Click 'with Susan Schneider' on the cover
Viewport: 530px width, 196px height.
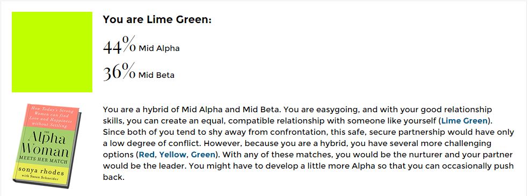tap(42, 178)
